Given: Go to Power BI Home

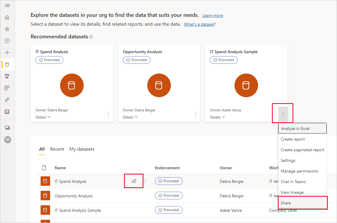Looking at the screenshot, I should (x=8, y=17).
